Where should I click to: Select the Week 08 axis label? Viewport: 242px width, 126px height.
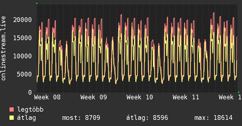[x=47, y=97]
